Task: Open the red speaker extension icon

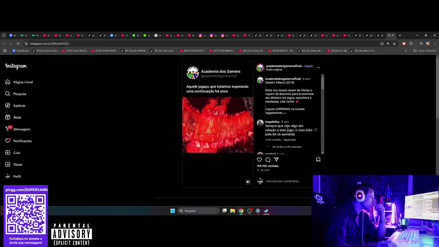Action: click(x=404, y=44)
